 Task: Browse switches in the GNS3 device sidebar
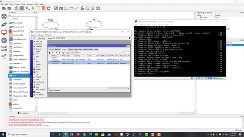pos(4,24)
